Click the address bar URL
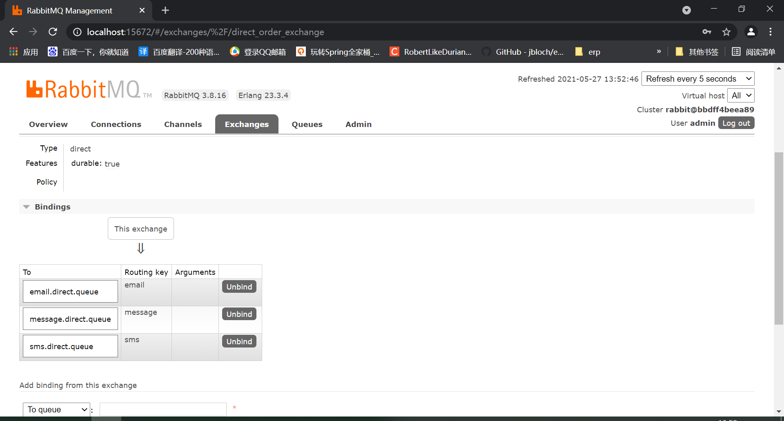Image resolution: width=784 pixels, height=421 pixels. pos(205,32)
